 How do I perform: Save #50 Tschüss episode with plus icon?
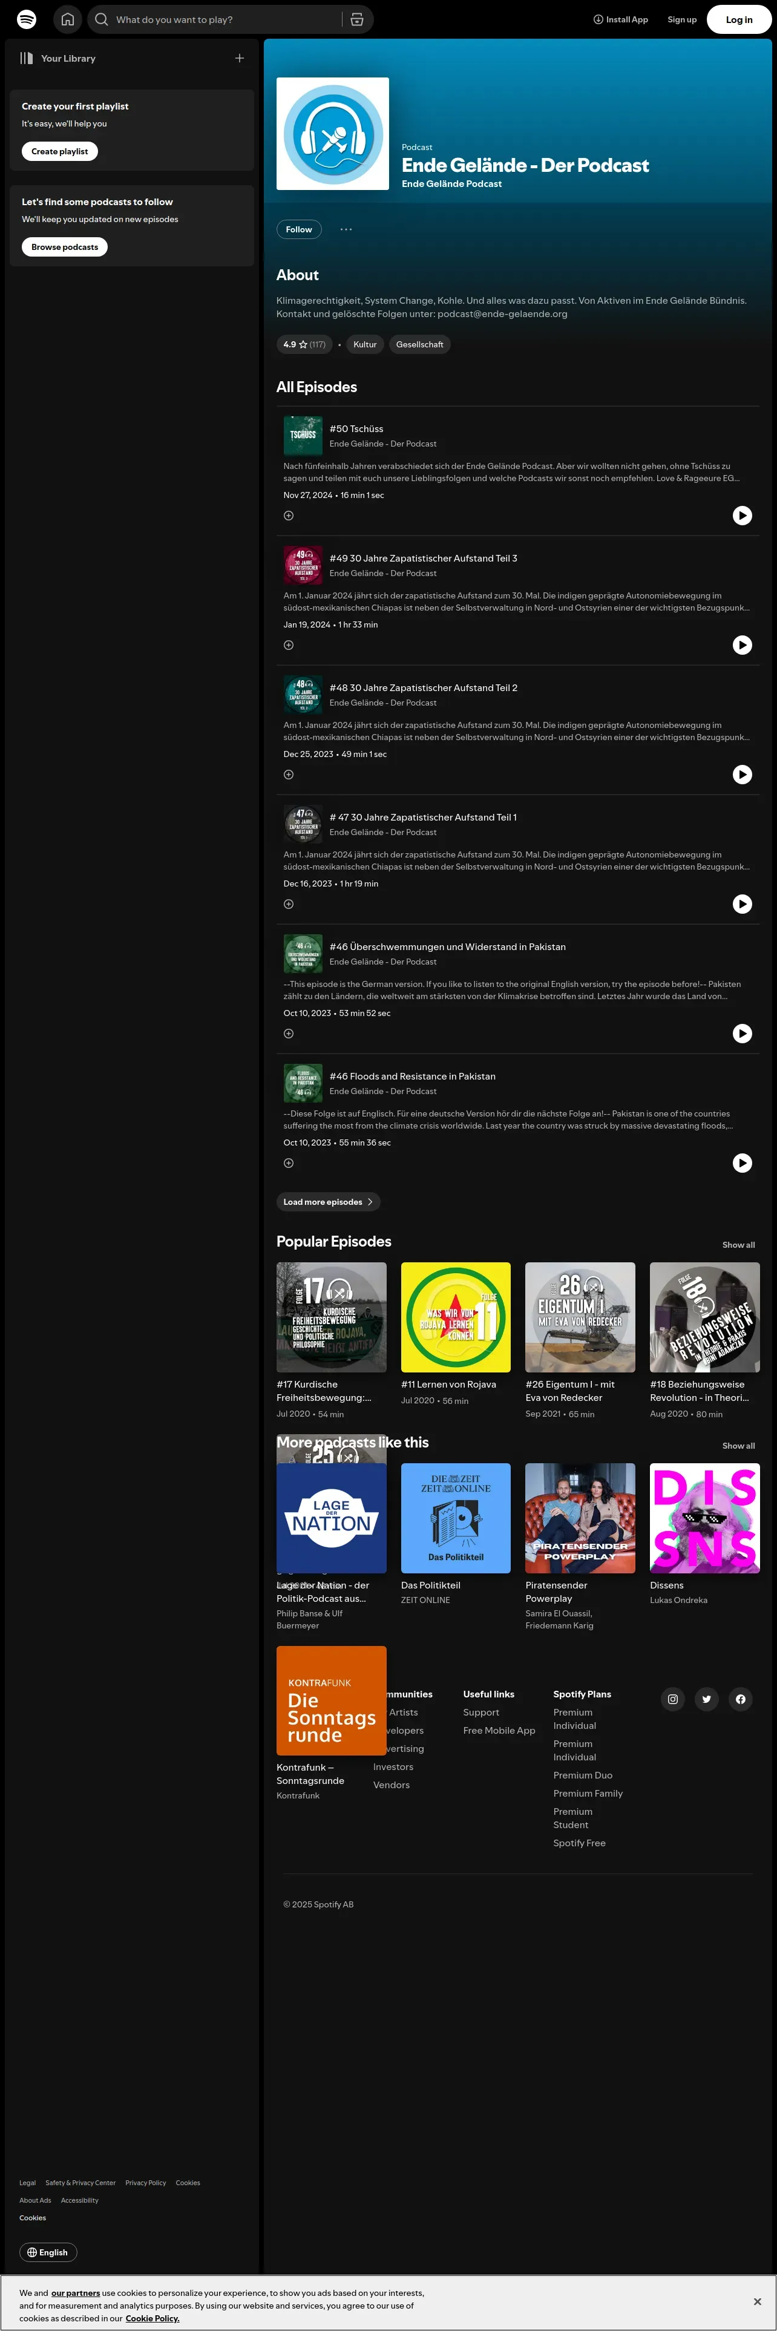289,516
